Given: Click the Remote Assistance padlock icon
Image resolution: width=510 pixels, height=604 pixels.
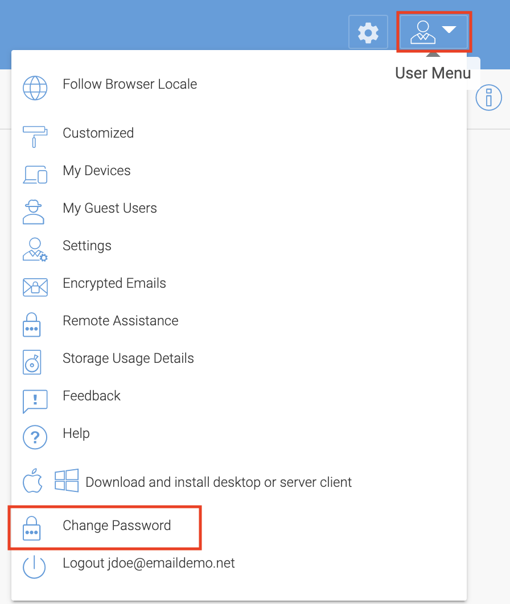Looking at the screenshot, I should [x=32, y=325].
